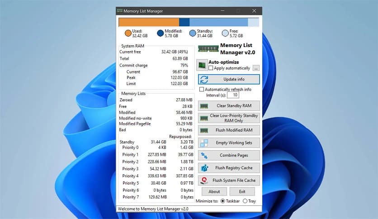Click the arrows icon on Combine Pages
This screenshot has height=219, width=378.
(204, 156)
